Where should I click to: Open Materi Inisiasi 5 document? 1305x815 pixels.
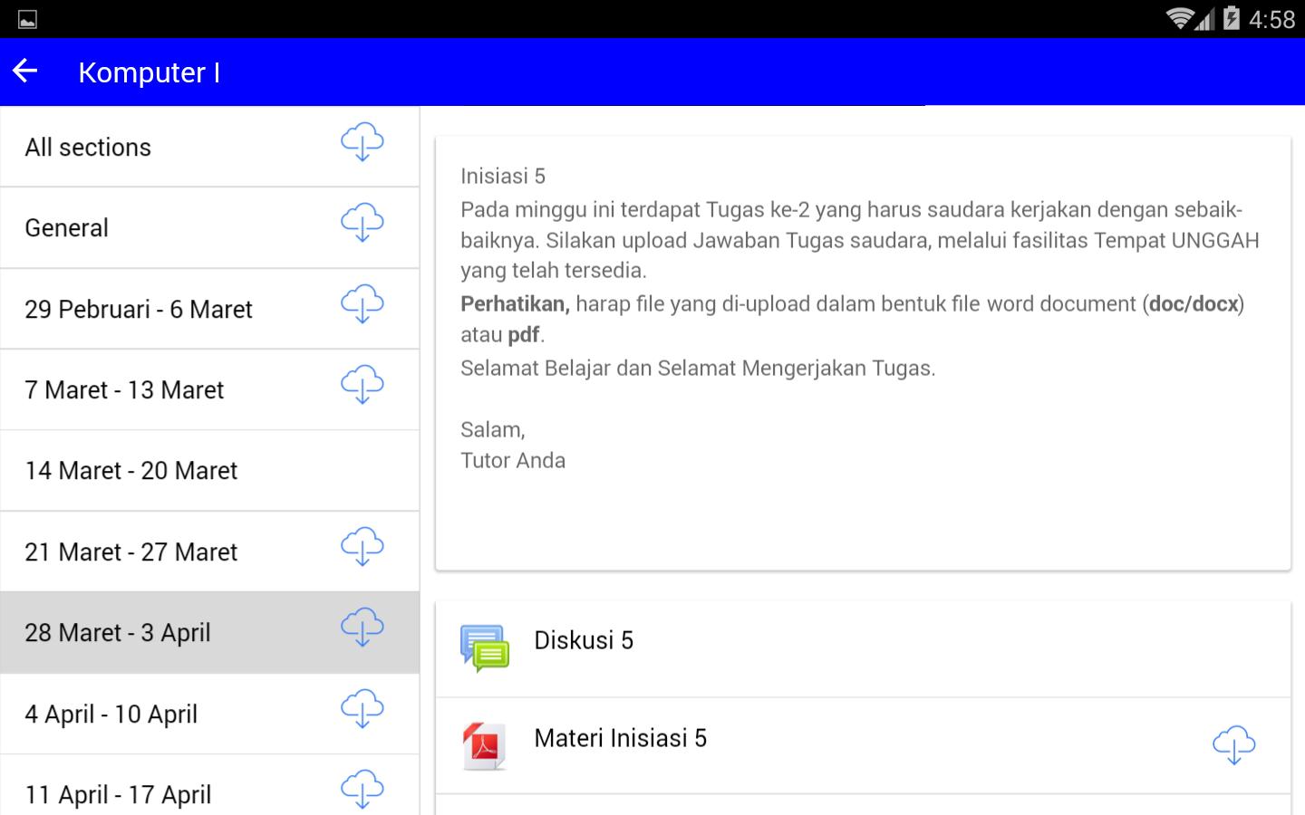click(x=620, y=739)
